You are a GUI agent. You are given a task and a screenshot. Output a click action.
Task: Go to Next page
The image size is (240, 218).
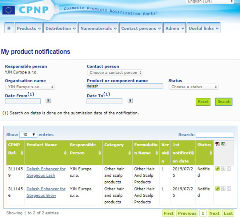[x=215, y=213]
